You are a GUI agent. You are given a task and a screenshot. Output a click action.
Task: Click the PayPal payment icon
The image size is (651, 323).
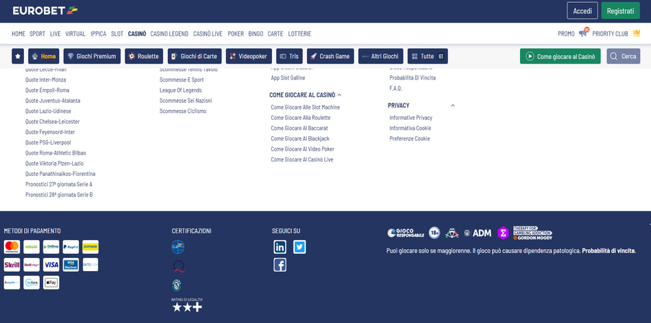(x=71, y=247)
